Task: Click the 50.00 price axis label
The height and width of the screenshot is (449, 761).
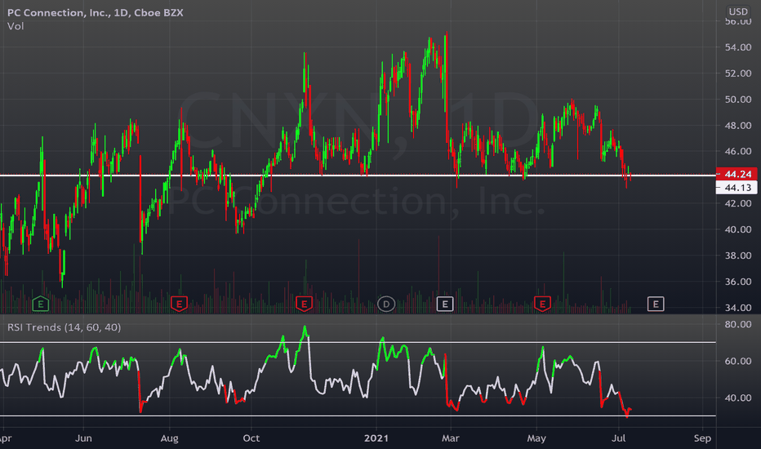Action: coord(737,99)
